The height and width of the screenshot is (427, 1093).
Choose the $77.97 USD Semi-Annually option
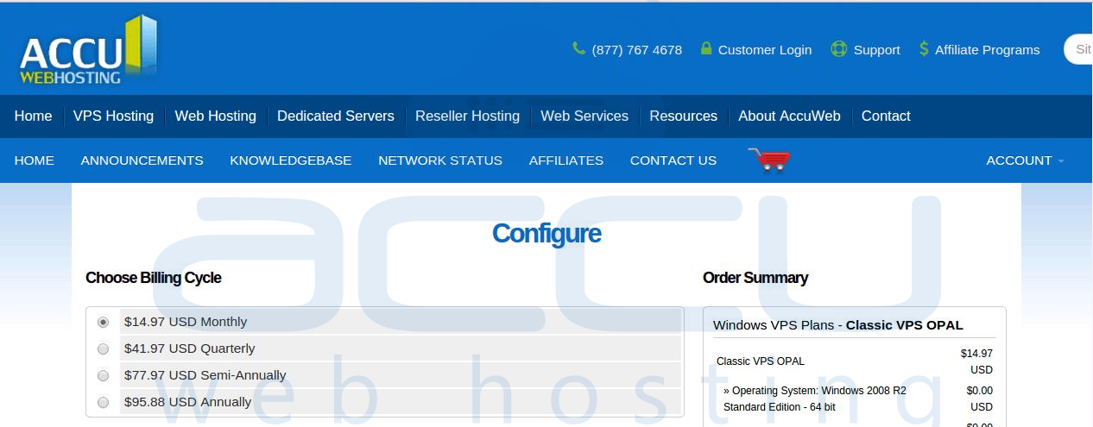[104, 375]
